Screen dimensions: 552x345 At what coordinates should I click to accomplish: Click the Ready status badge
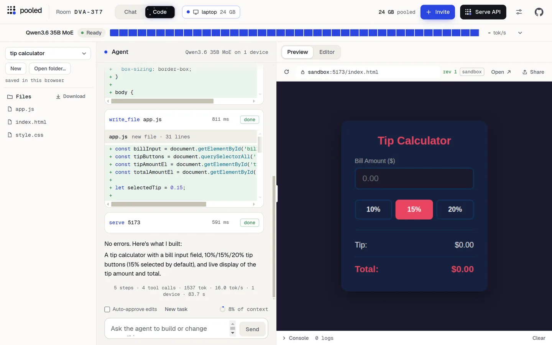click(x=91, y=33)
